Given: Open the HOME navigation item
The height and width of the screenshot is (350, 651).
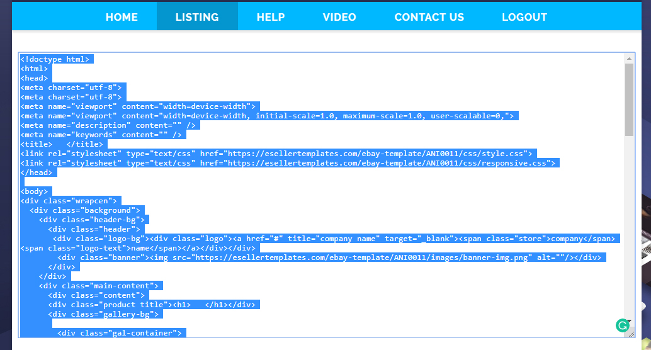Looking at the screenshot, I should 122,17.
